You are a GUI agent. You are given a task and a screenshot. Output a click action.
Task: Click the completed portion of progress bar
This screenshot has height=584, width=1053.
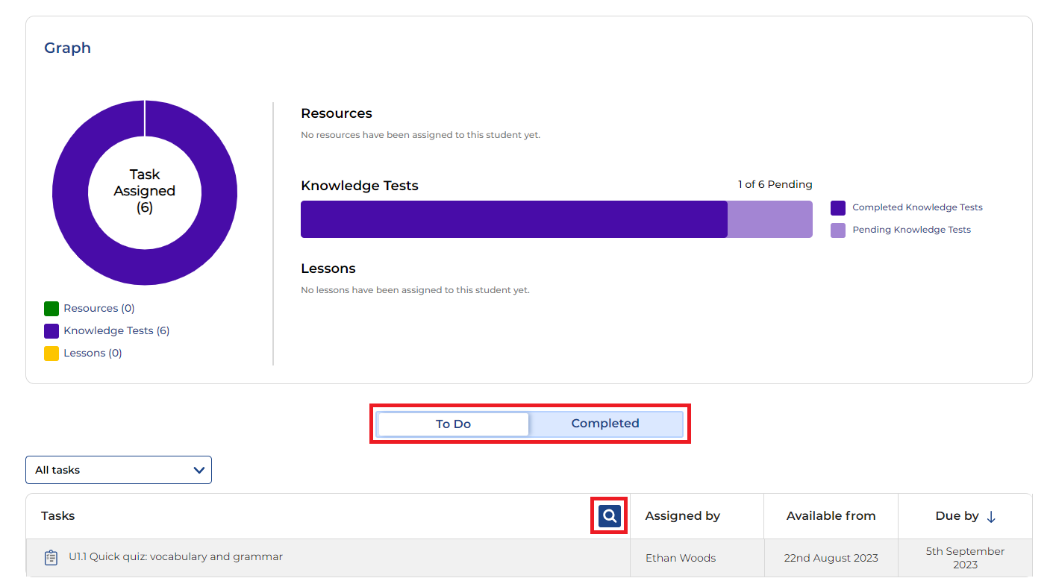pos(513,219)
